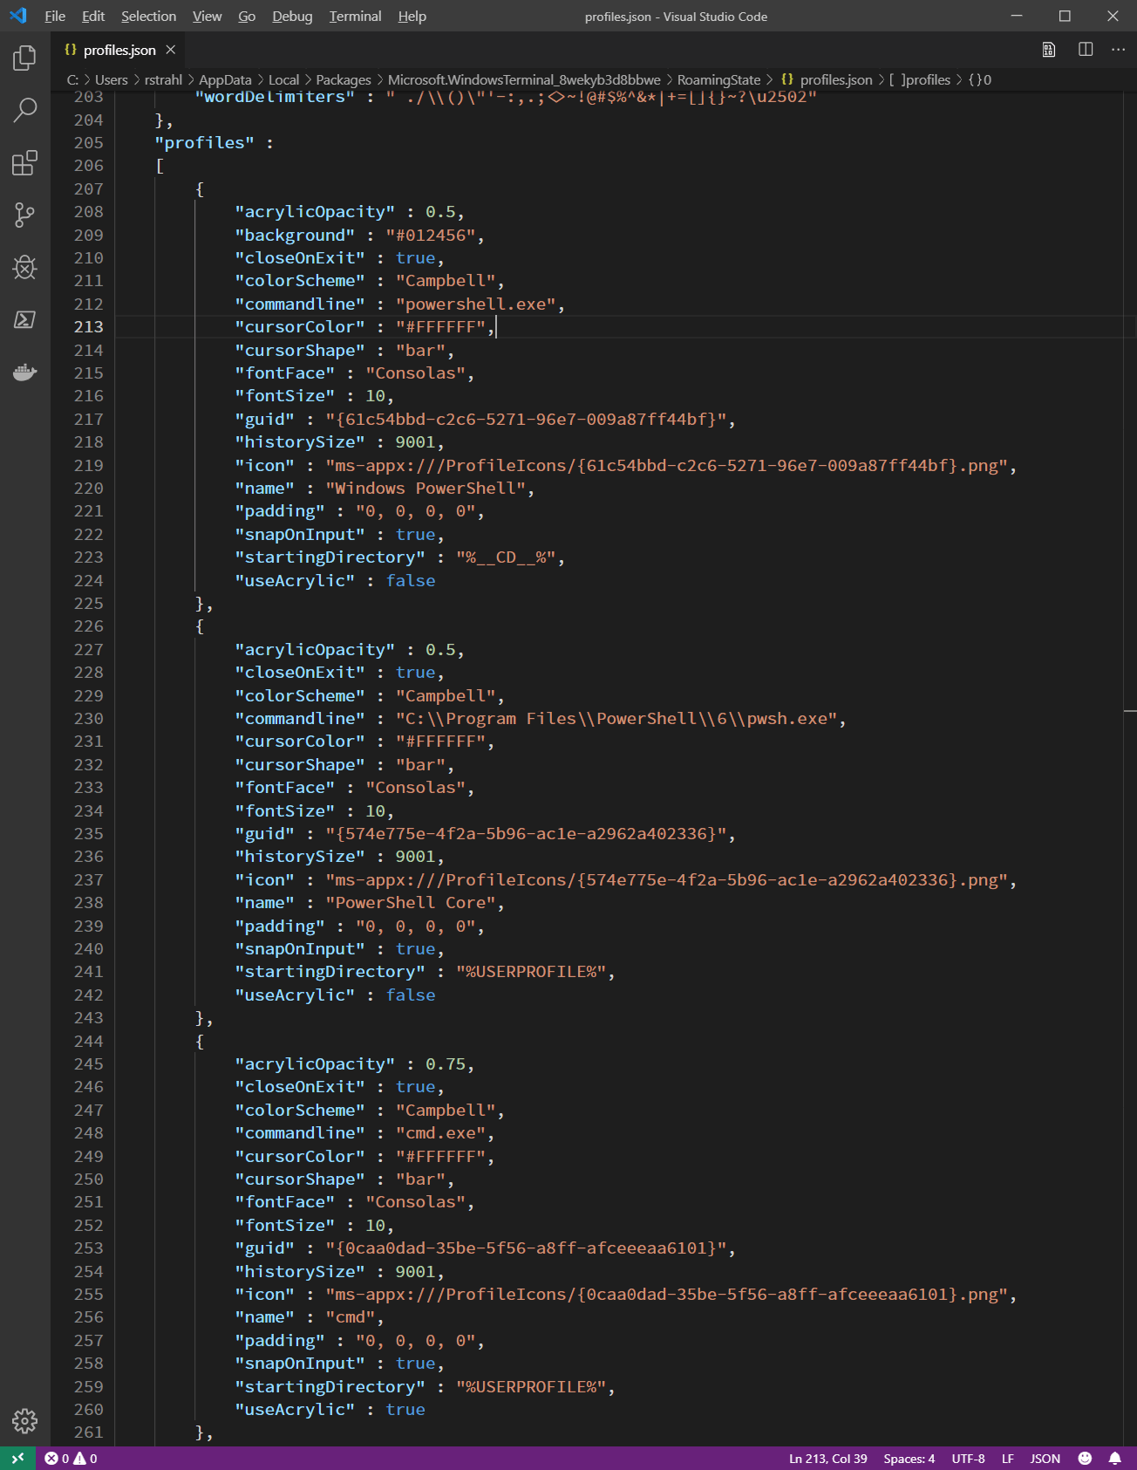The width and height of the screenshot is (1137, 1470).
Task: Open the Docker view icon
Action: (24, 373)
